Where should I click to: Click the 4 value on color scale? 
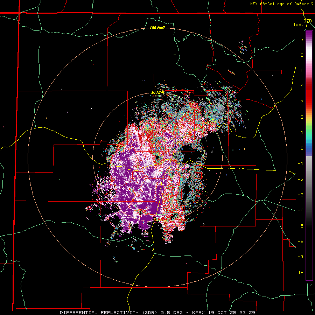(302, 86)
